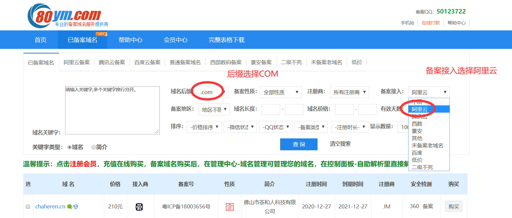Choose 景安 in the dropdown list
The image size is (512, 218).
coord(429,131)
